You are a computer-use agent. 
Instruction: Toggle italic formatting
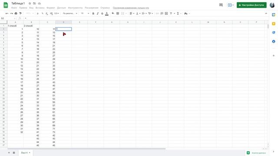tap(98, 13)
